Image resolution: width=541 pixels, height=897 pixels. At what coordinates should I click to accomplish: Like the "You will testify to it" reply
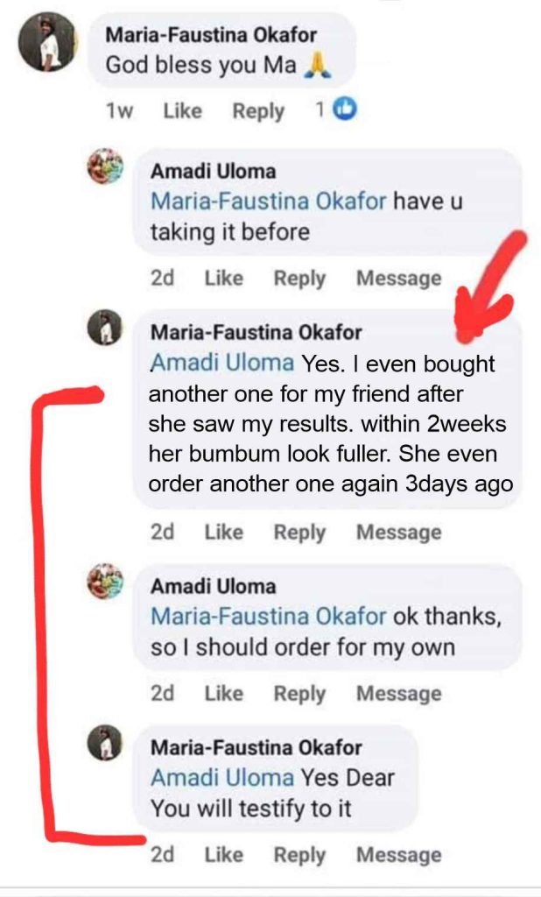coord(223,855)
